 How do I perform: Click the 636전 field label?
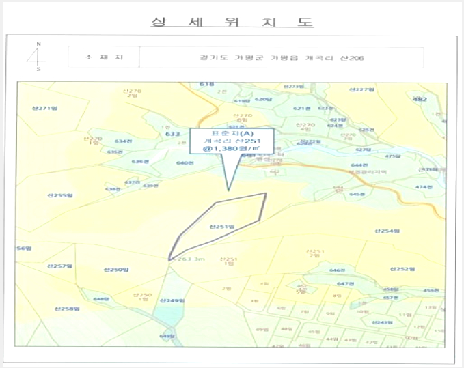[x=140, y=162]
